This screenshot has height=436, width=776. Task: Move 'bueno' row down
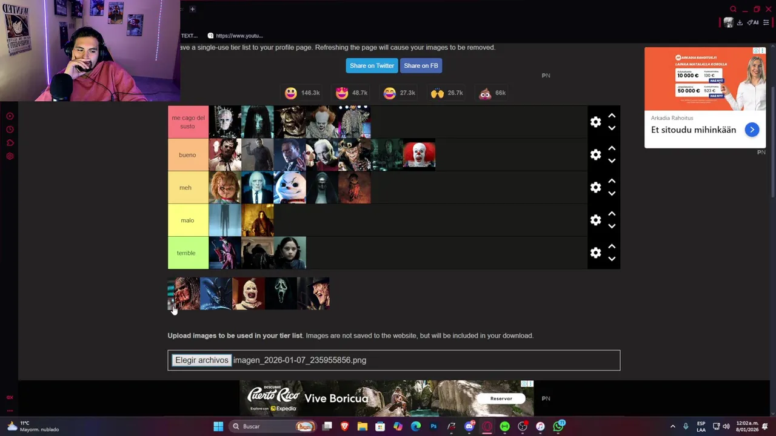pos(612,161)
